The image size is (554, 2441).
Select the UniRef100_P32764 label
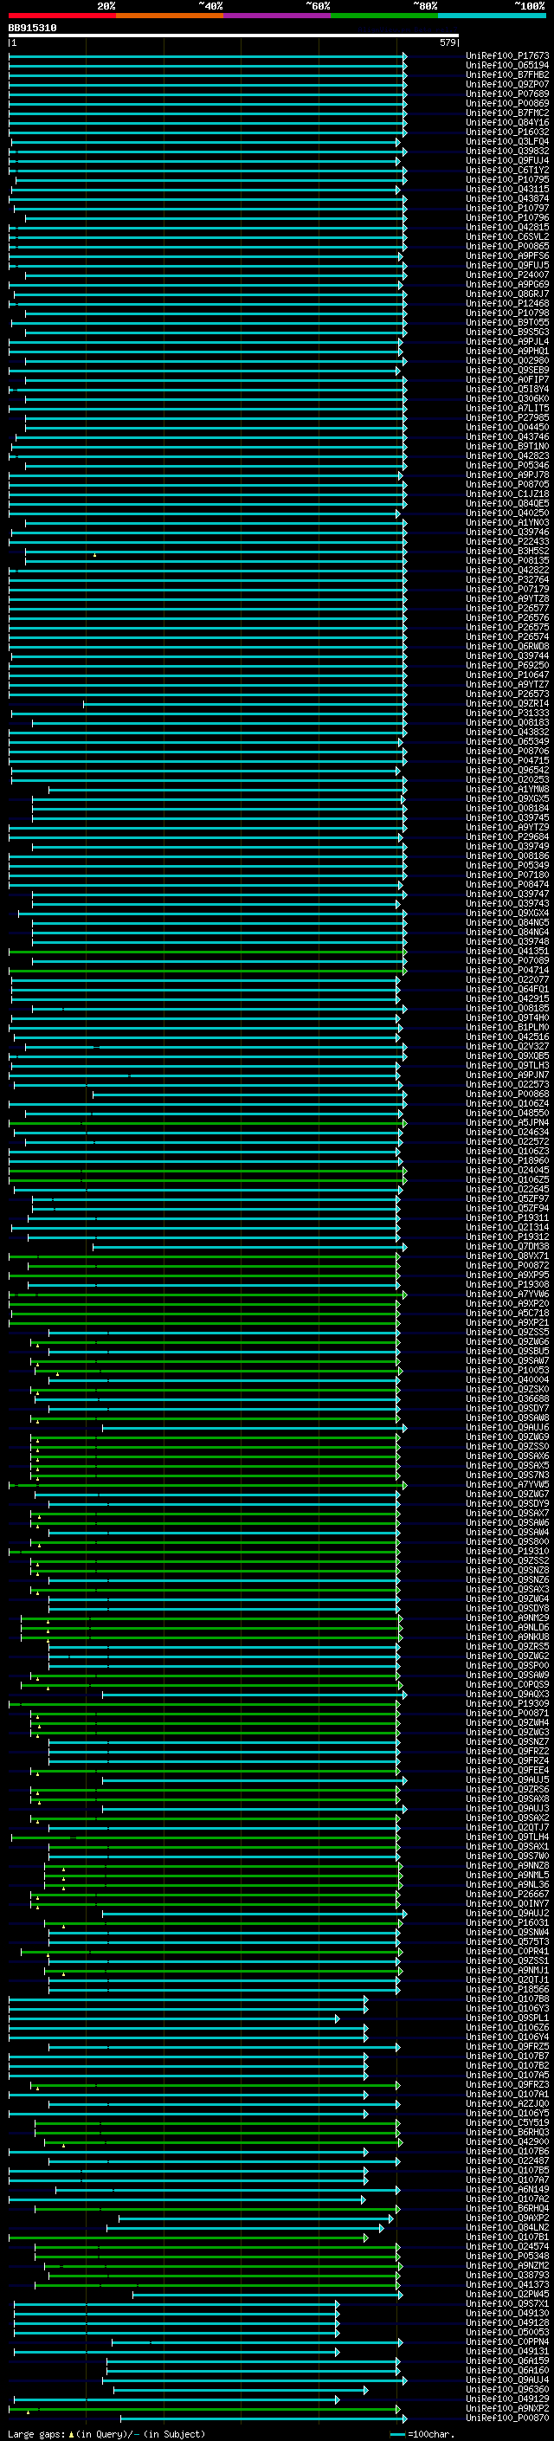coord(507,580)
